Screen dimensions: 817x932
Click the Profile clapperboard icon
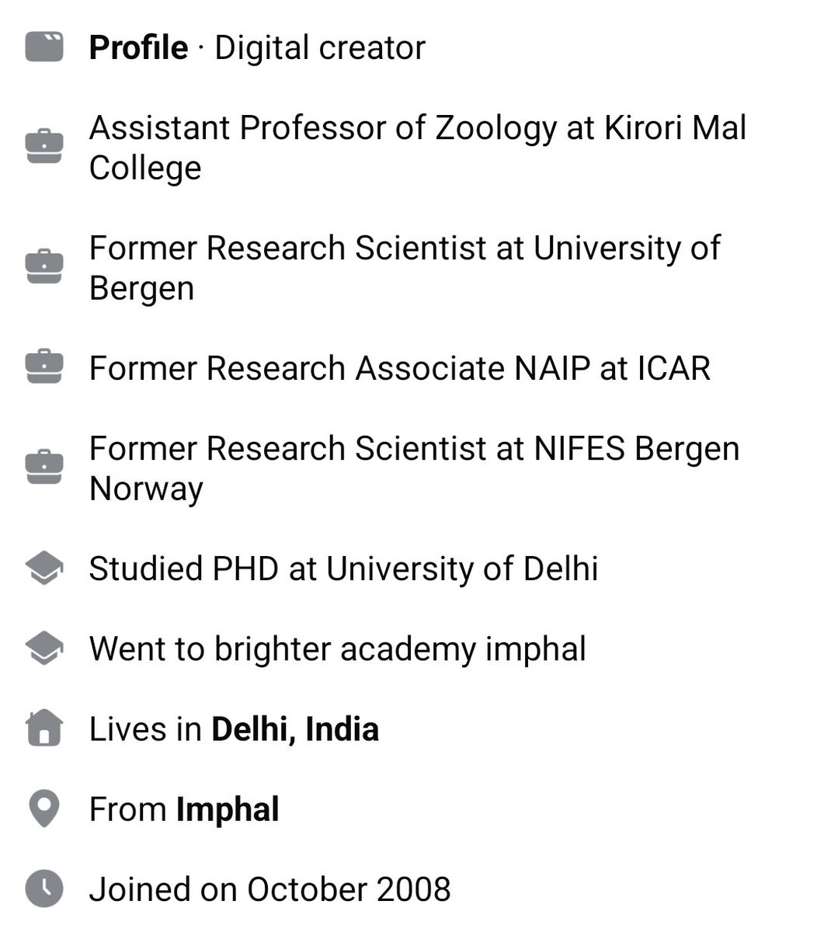(44, 47)
